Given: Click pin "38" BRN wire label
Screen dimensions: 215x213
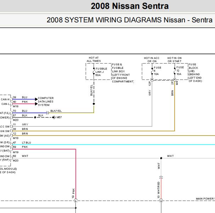Looking at the screenshot, I should pyautogui.click(x=20, y=129).
